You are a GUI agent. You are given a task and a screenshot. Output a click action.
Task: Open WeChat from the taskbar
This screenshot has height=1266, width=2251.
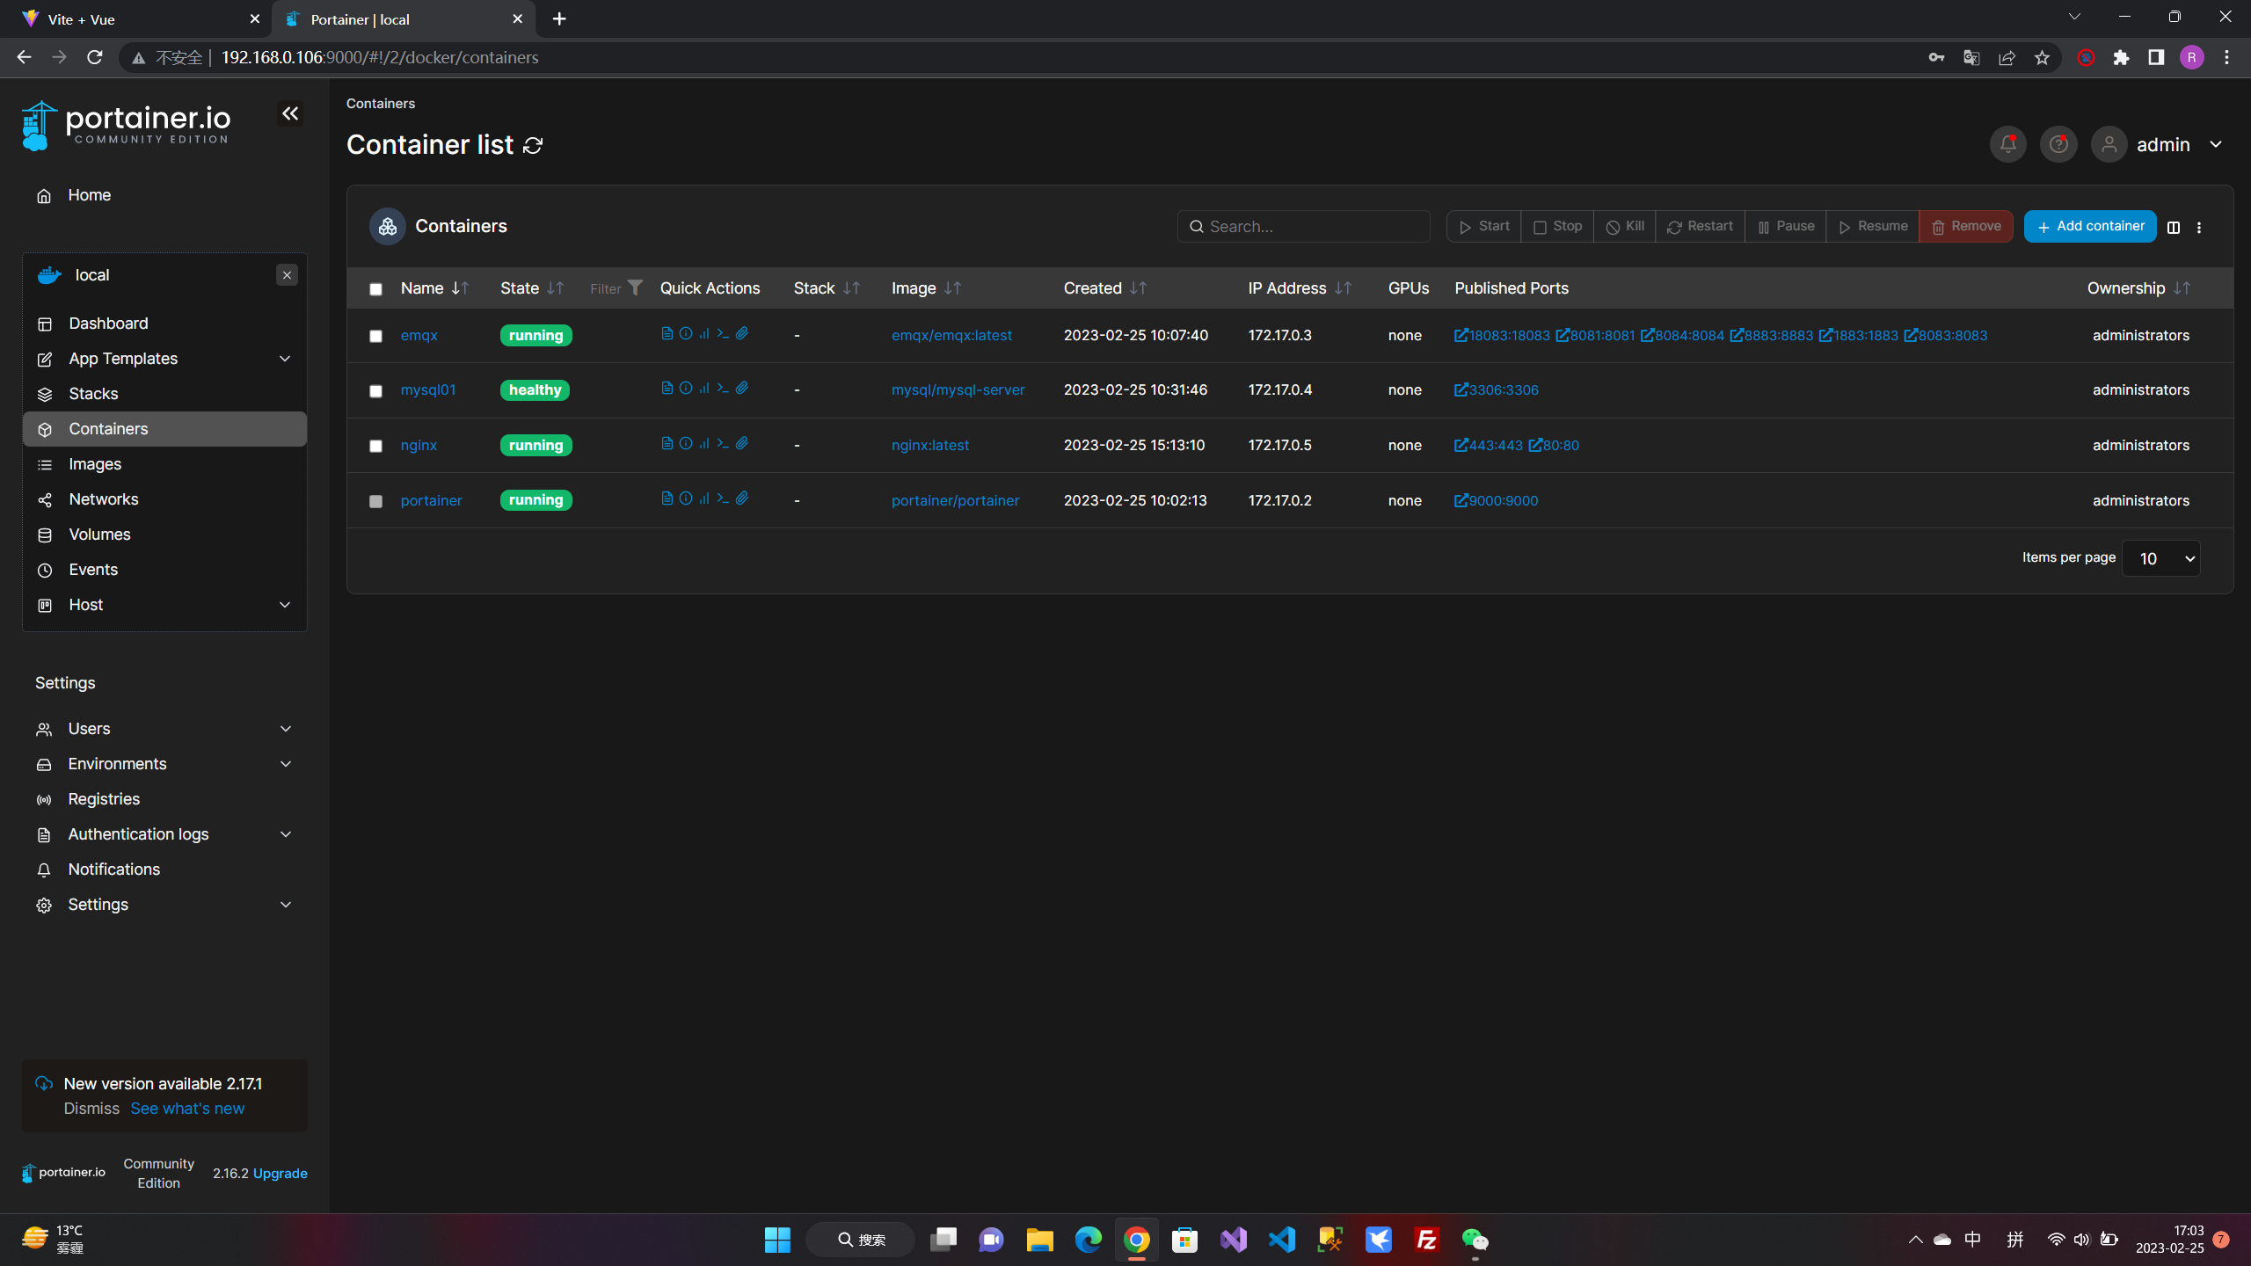pyautogui.click(x=1475, y=1240)
